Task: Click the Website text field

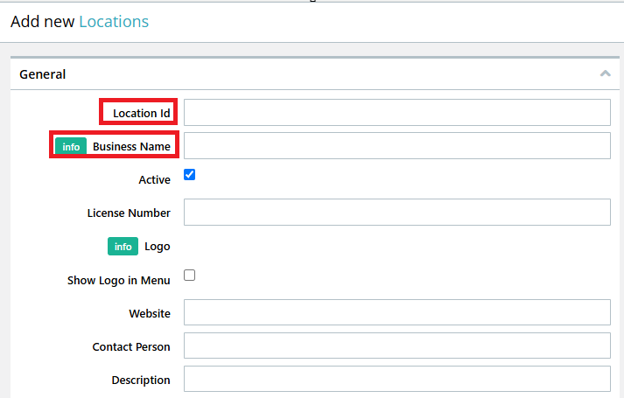Action: pos(397,312)
